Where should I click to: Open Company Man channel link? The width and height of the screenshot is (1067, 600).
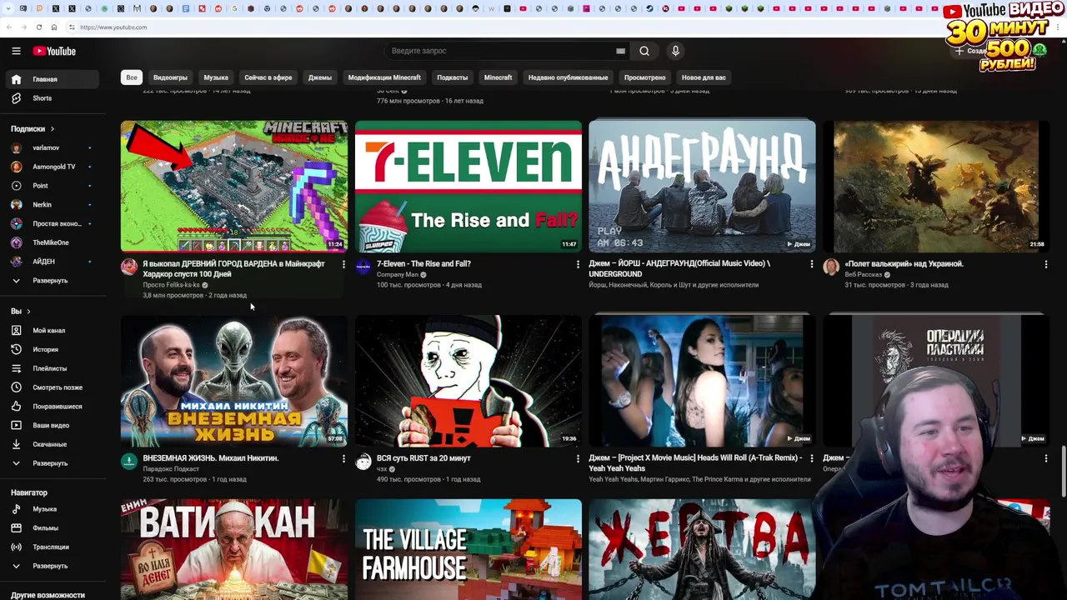(x=398, y=275)
